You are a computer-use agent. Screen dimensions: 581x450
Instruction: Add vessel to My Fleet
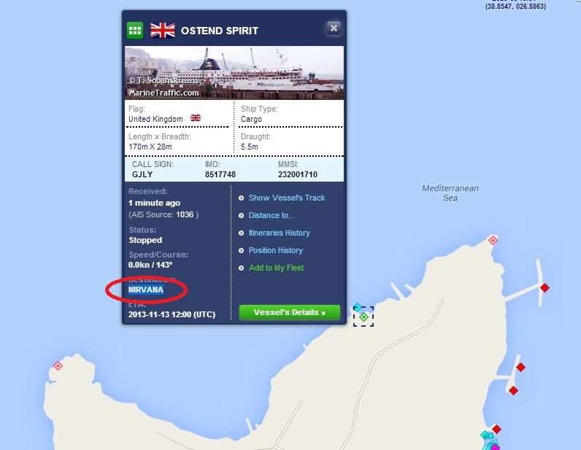click(276, 268)
